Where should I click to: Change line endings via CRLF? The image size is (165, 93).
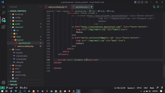point(146,88)
